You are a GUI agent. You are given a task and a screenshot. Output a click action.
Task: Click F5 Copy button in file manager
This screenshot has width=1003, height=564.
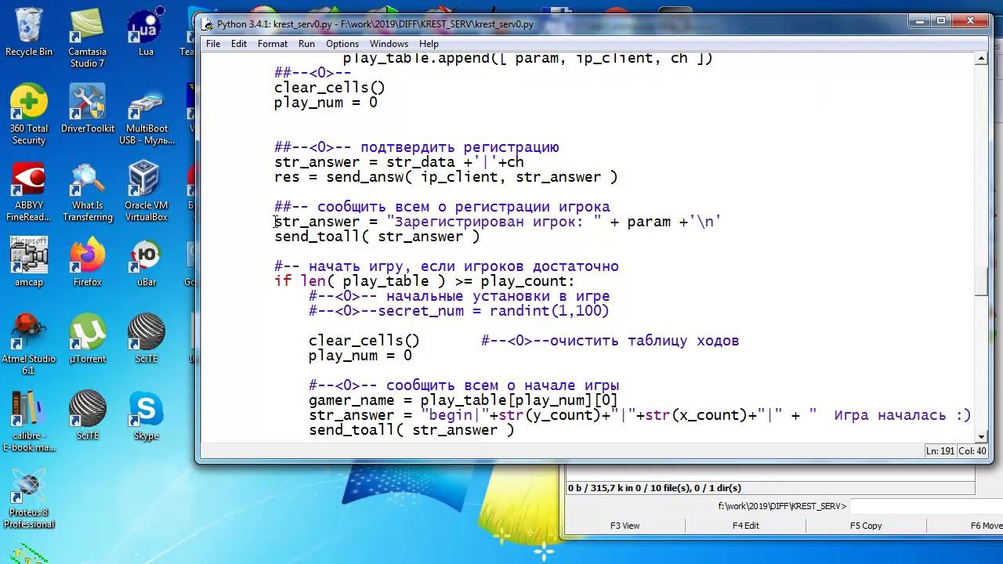tap(866, 526)
